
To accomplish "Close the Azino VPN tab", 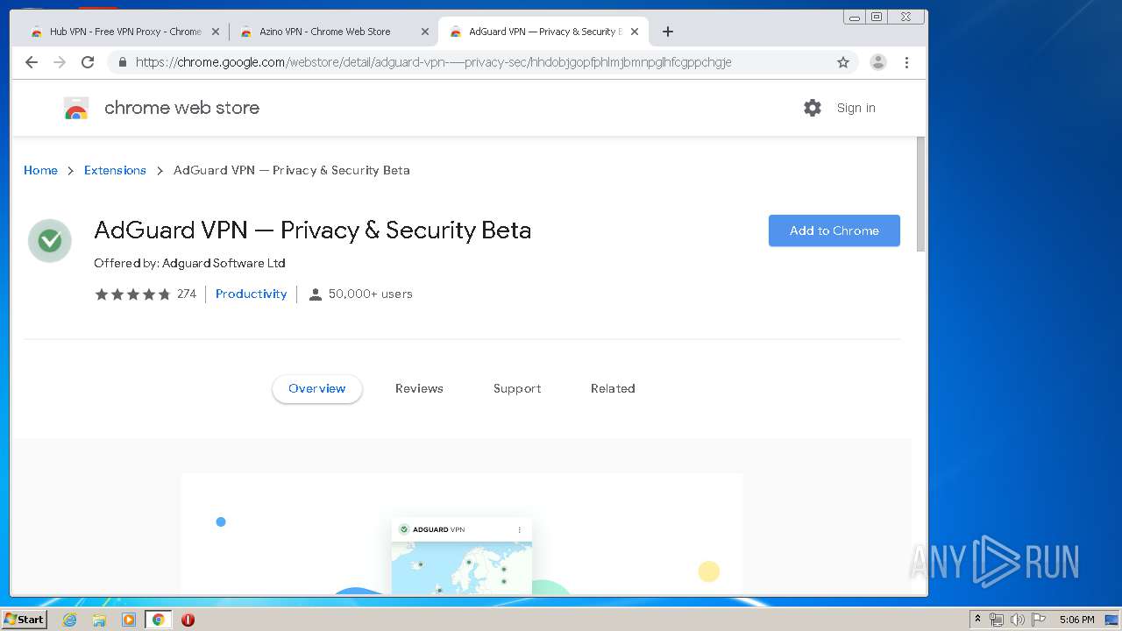I will tap(425, 32).
